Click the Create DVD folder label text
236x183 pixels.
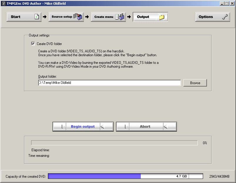coord(49,44)
